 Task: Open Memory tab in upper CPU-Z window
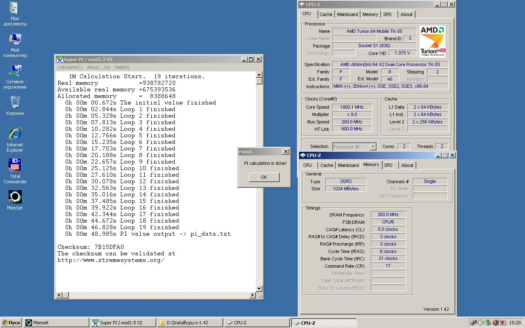click(370, 14)
